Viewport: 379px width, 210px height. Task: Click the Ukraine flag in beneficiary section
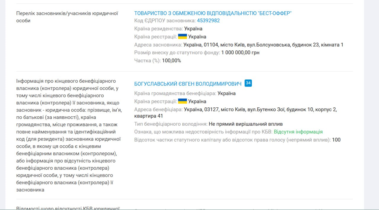click(182, 101)
